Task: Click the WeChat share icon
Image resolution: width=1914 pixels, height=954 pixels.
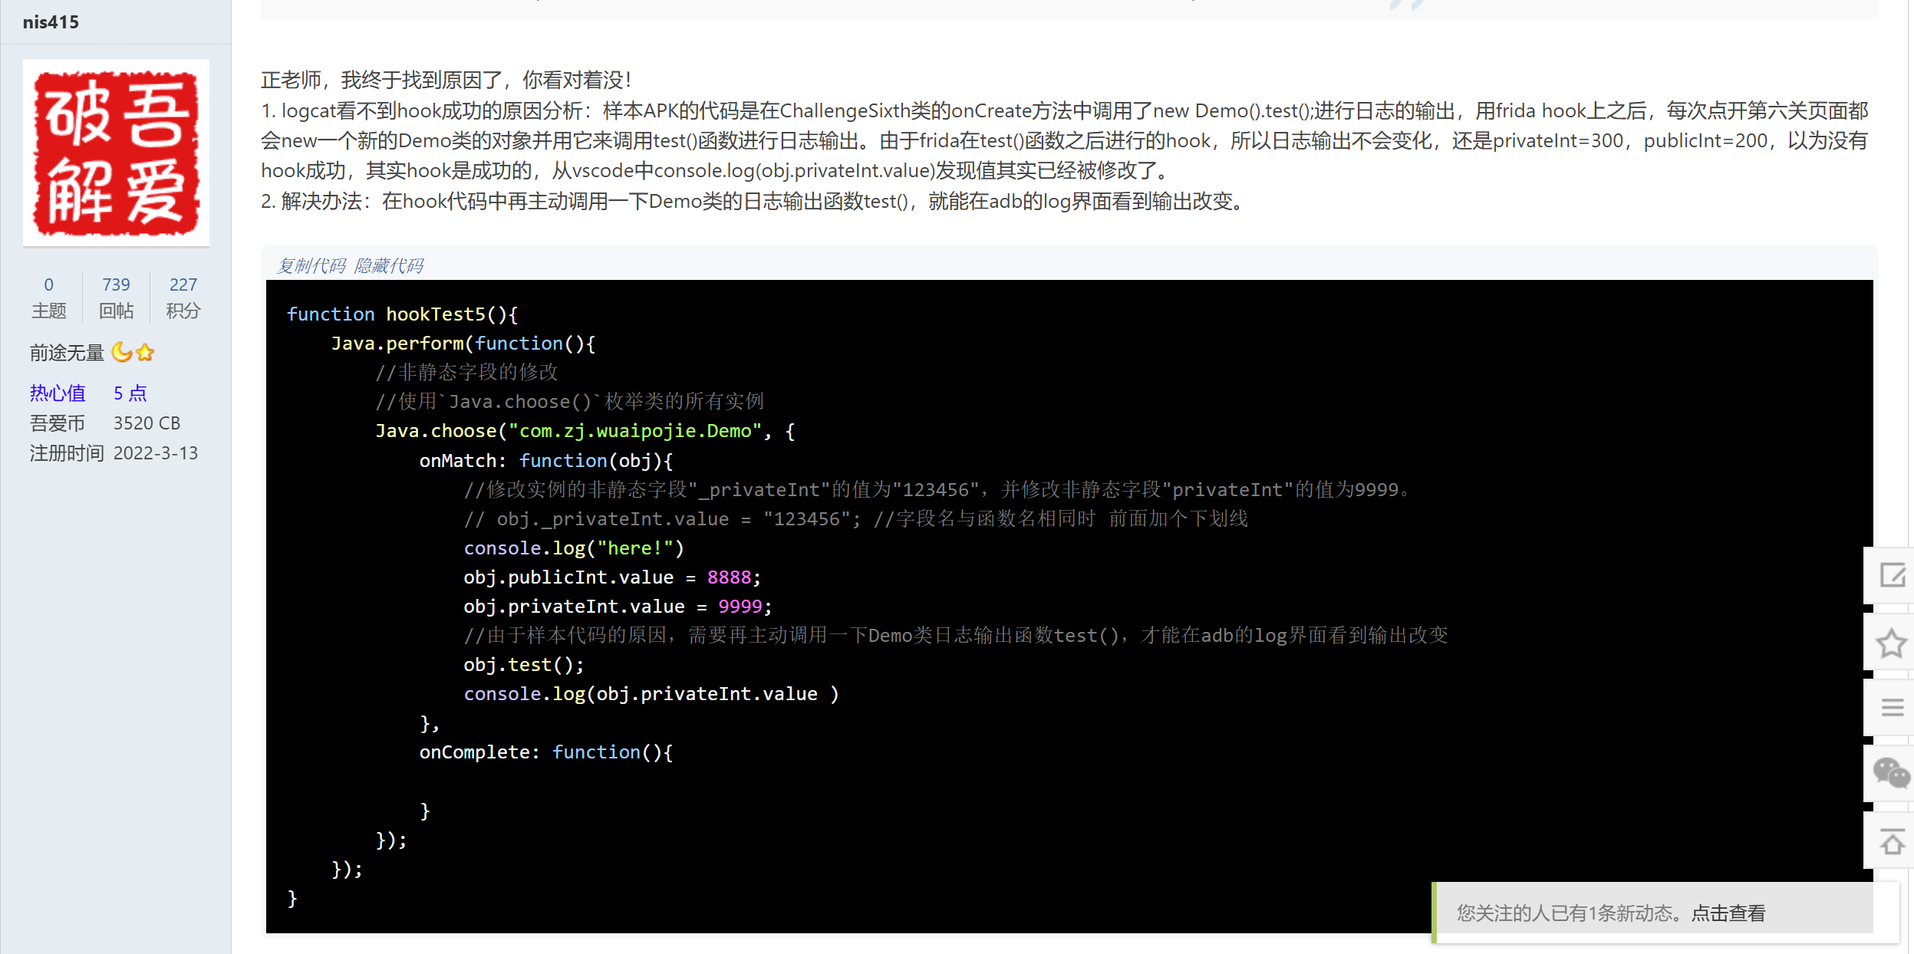Action: 1892,773
